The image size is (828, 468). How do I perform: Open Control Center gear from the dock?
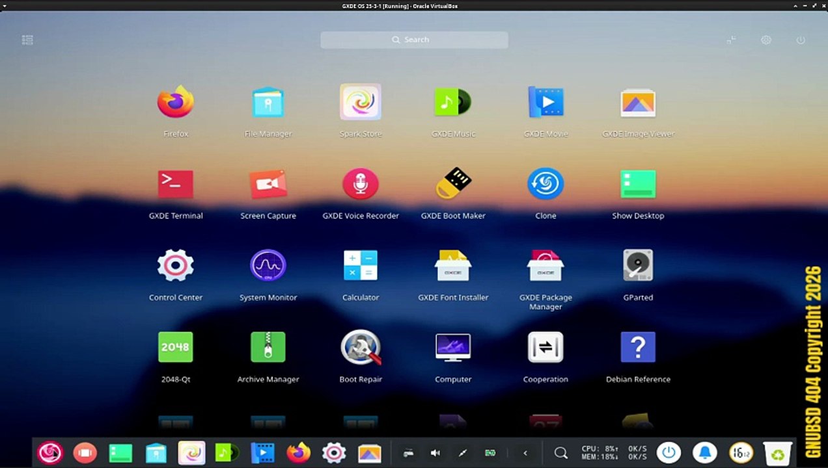pos(334,452)
